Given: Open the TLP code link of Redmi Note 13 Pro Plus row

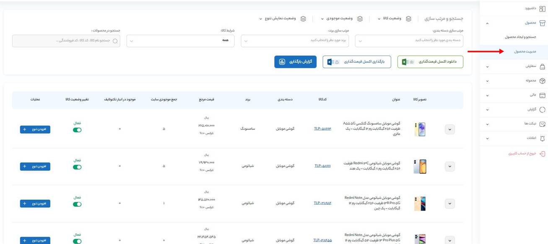Looking at the screenshot, I should click(322, 240).
